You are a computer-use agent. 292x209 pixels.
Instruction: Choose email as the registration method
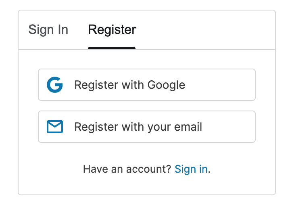[x=147, y=127]
